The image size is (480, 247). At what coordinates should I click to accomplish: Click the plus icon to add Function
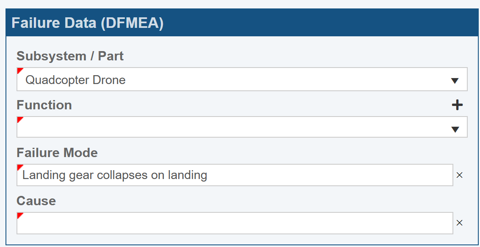457,105
